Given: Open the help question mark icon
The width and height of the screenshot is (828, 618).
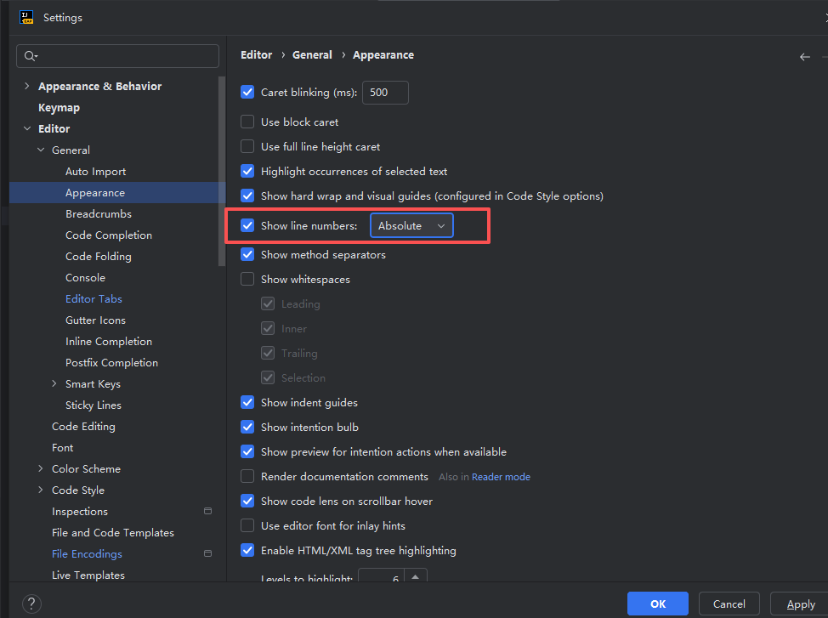Looking at the screenshot, I should 31,604.
